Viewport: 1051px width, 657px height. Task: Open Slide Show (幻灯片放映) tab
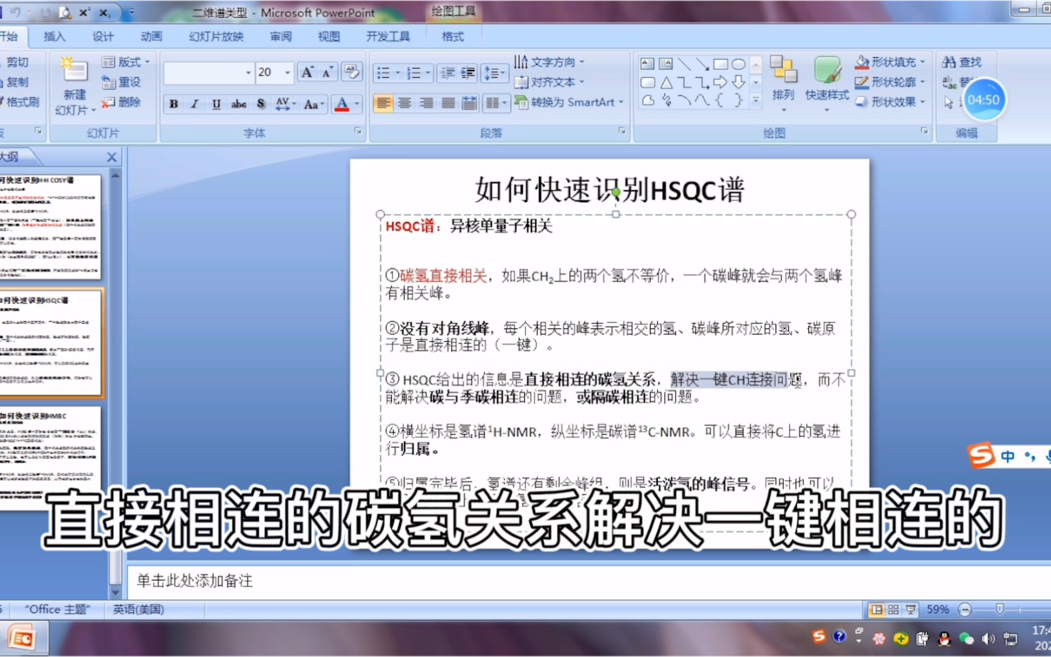(x=216, y=37)
